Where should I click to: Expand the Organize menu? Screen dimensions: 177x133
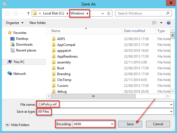click(x=14, y=23)
